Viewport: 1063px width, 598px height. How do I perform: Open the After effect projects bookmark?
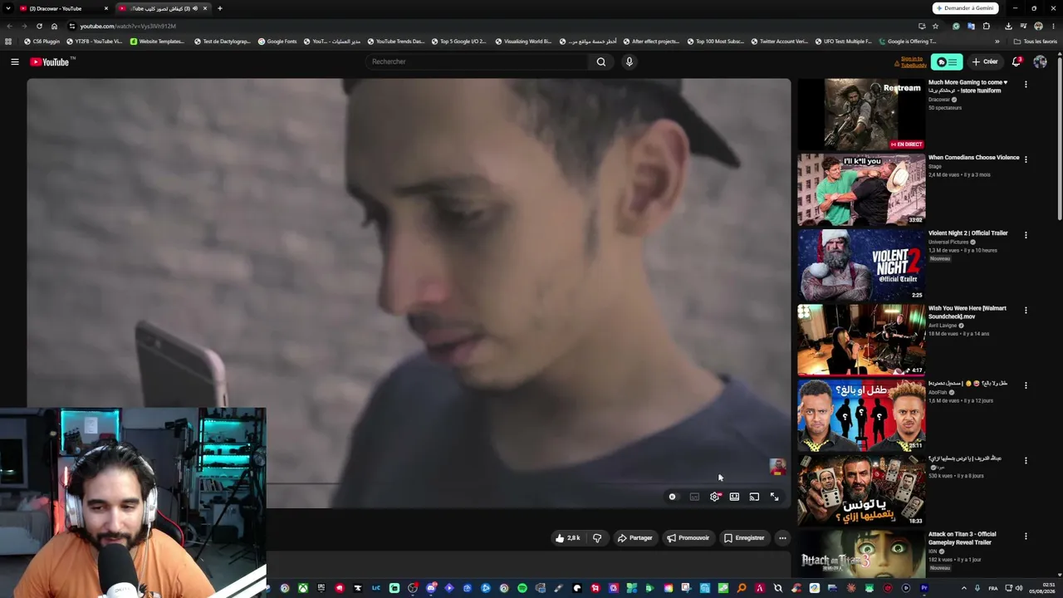pyautogui.click(x=651, y=42)
